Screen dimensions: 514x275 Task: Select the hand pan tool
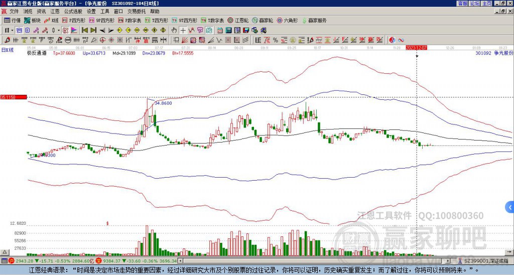[174, 31]
